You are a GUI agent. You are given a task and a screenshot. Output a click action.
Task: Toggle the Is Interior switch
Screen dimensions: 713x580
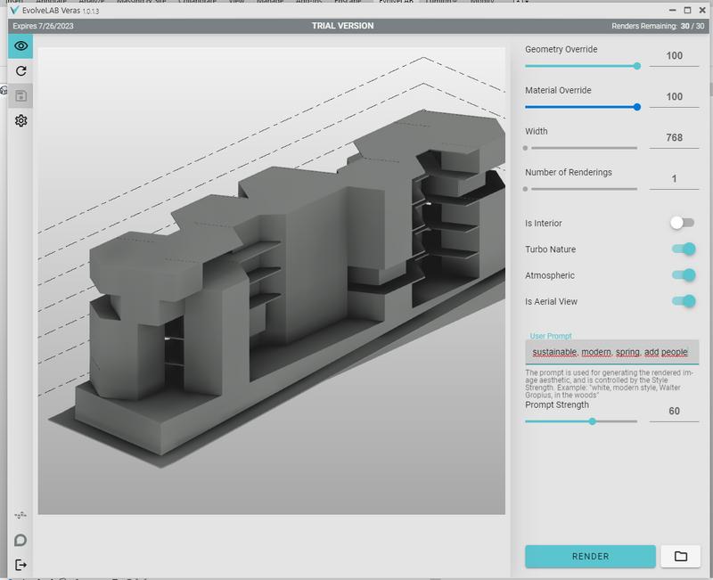tap(682, 223)
